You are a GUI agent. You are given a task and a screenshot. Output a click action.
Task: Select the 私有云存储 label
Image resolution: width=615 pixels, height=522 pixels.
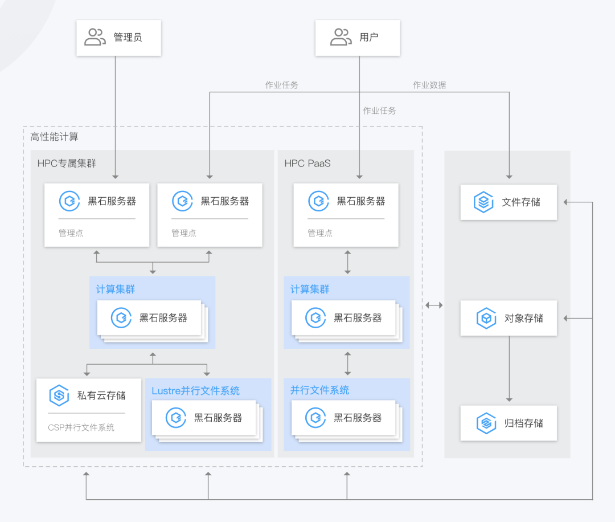click(x=101, y=395)
